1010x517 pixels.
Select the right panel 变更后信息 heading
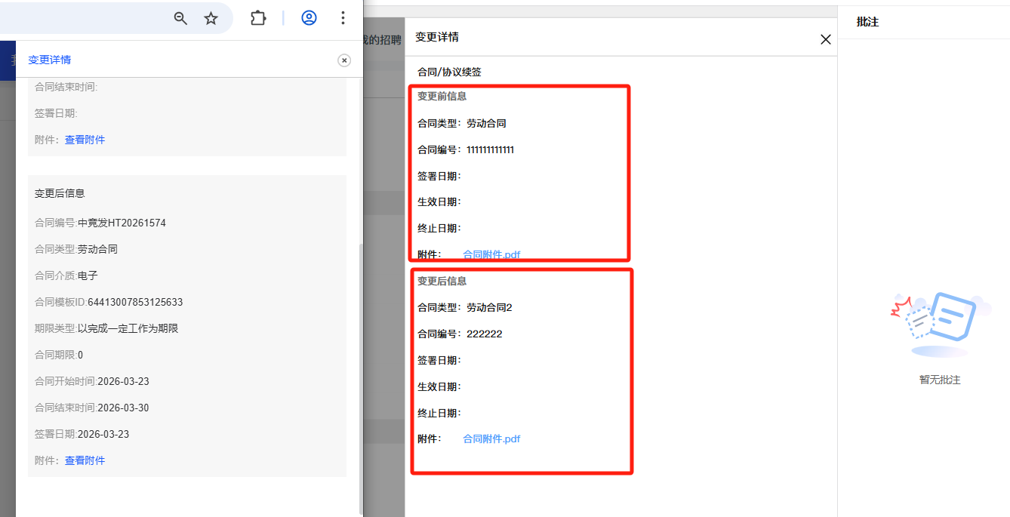[442, 281]
